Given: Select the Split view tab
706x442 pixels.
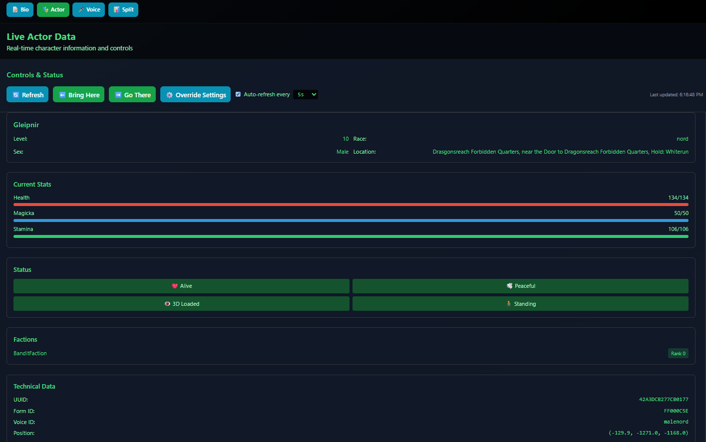Looking at the screenshot, I should 123,9.
